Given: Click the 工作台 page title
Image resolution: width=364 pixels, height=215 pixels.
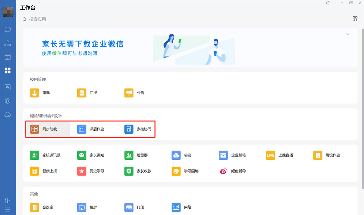Looking at the screenshot, I should [x=28, y=8].
